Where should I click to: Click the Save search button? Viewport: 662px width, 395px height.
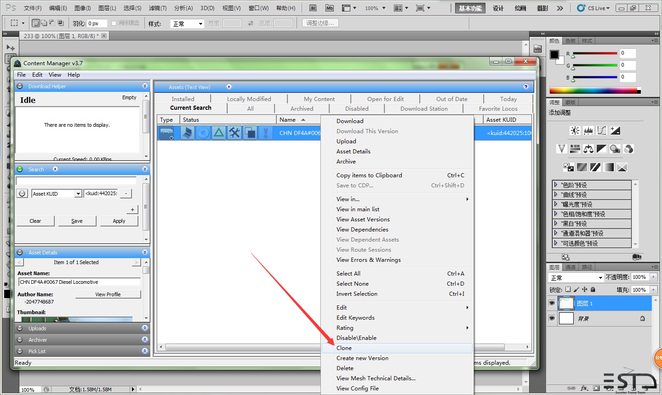(x=77, y=221)
